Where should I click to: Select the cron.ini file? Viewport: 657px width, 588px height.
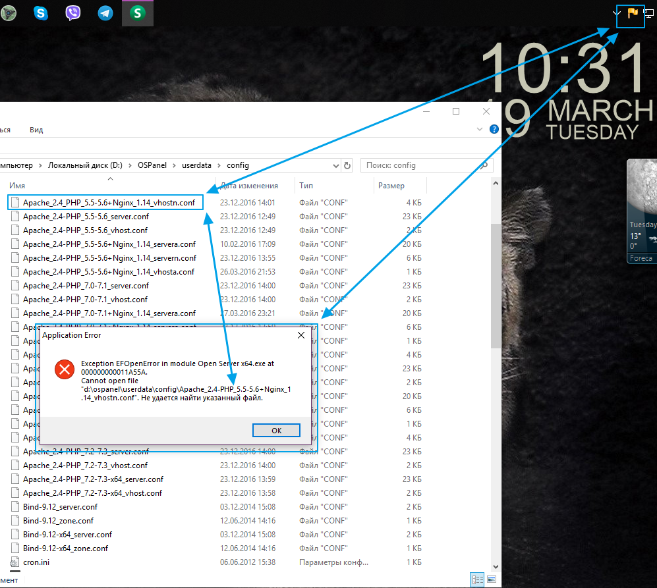coord(36,562)
